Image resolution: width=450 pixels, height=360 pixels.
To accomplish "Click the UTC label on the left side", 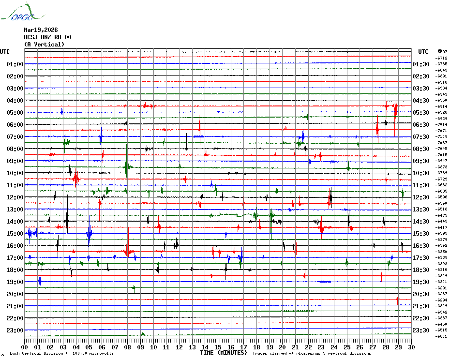I will (5, 52).
